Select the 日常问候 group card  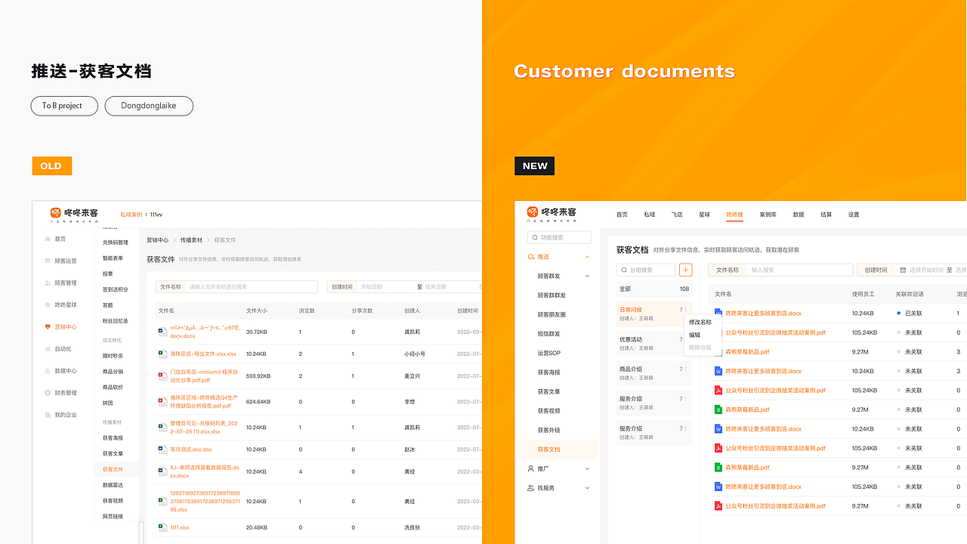pyautogui.click(x=654, y=314)
